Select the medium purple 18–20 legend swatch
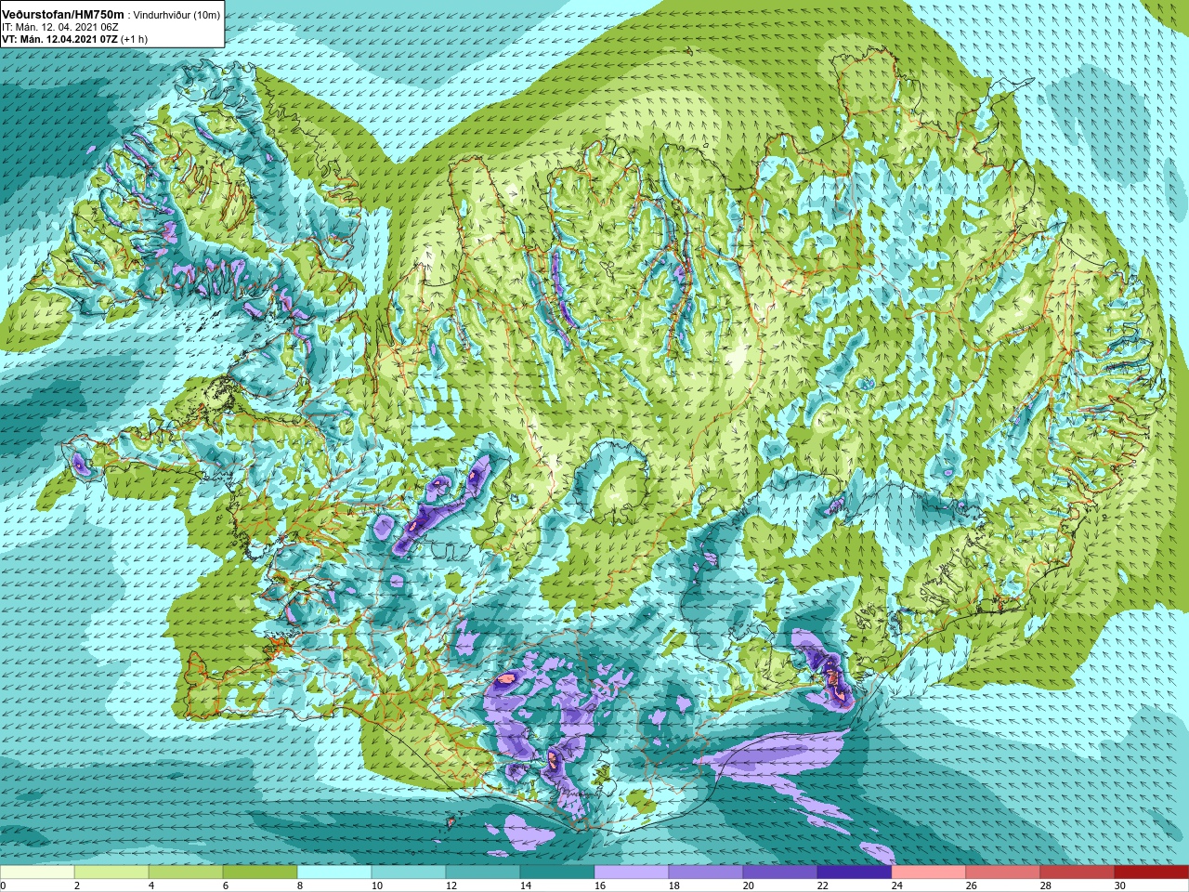1189x892 pixels. point(706,872)
